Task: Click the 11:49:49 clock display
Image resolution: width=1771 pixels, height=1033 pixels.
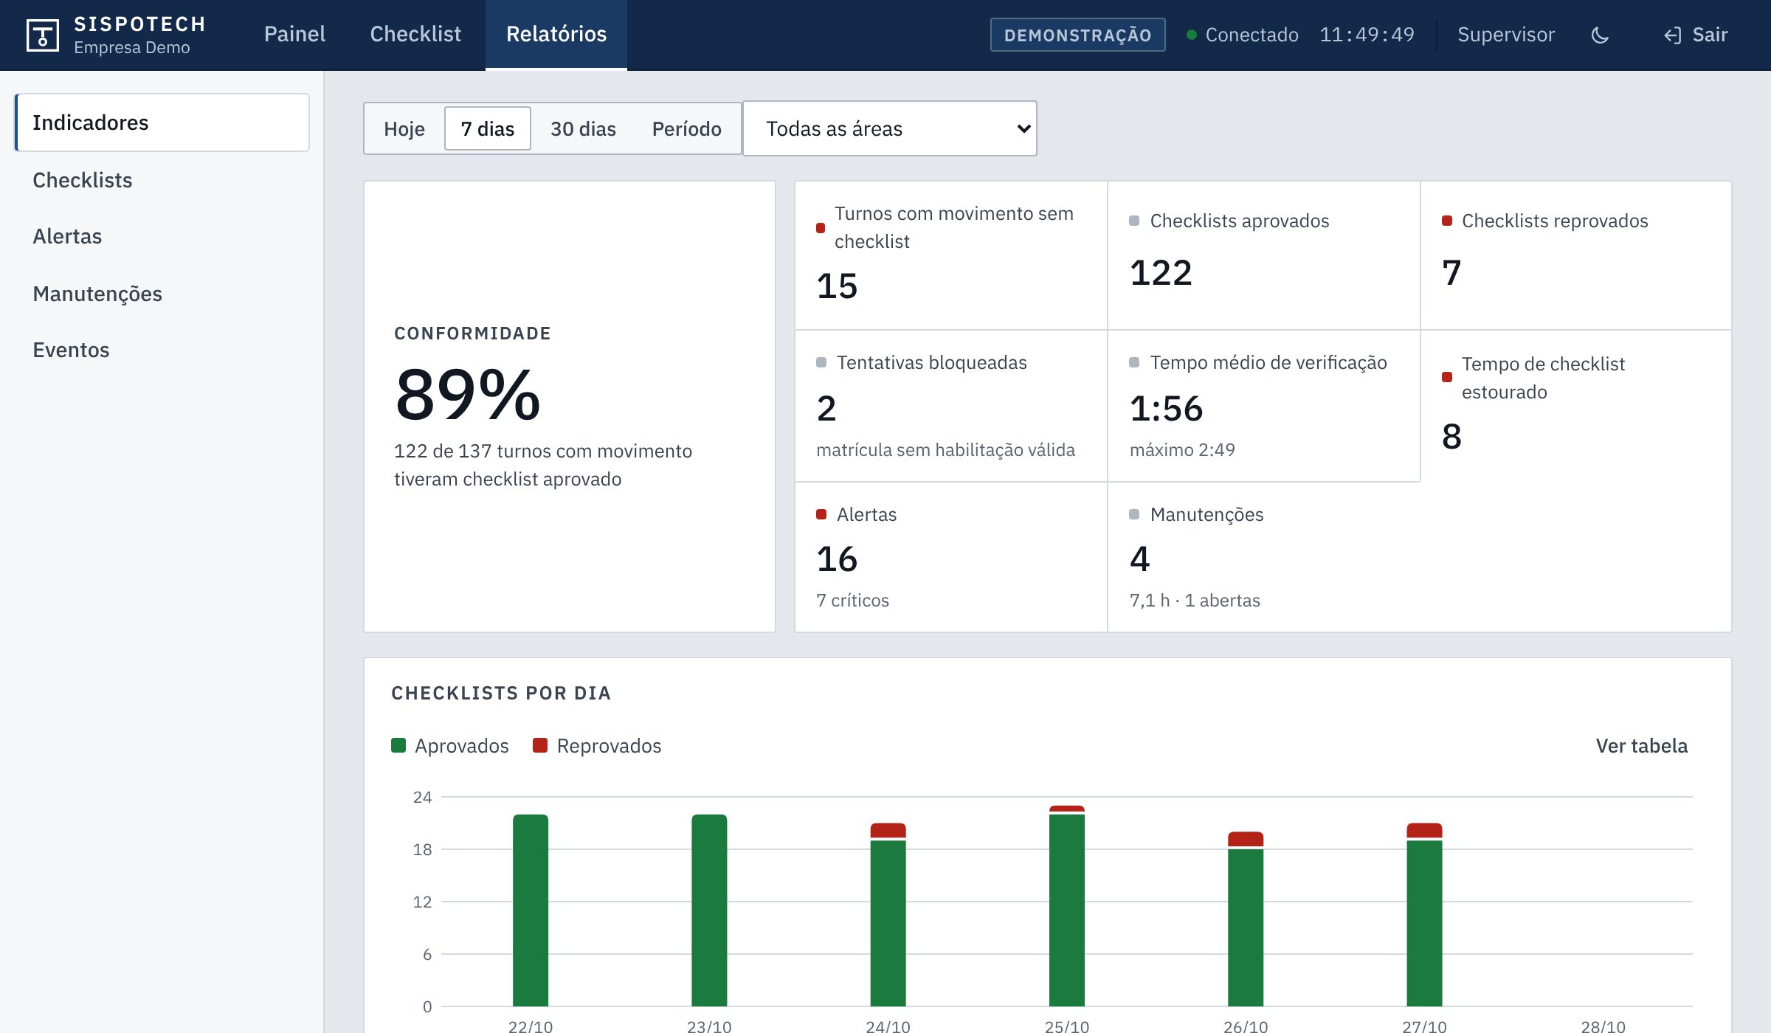Action: (x=1367, y=35)
